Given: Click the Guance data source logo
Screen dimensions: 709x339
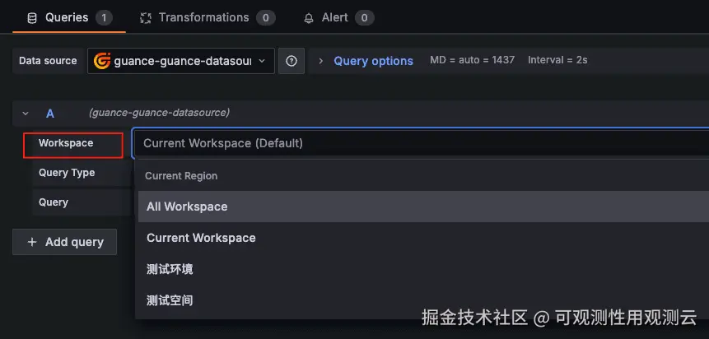Looking at the screenshot, I should click(102, 61).
